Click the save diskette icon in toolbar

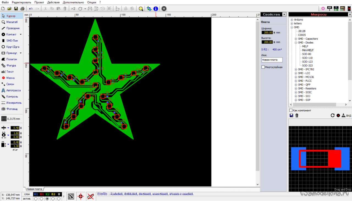pyautogui.click(x=16, y=9)
